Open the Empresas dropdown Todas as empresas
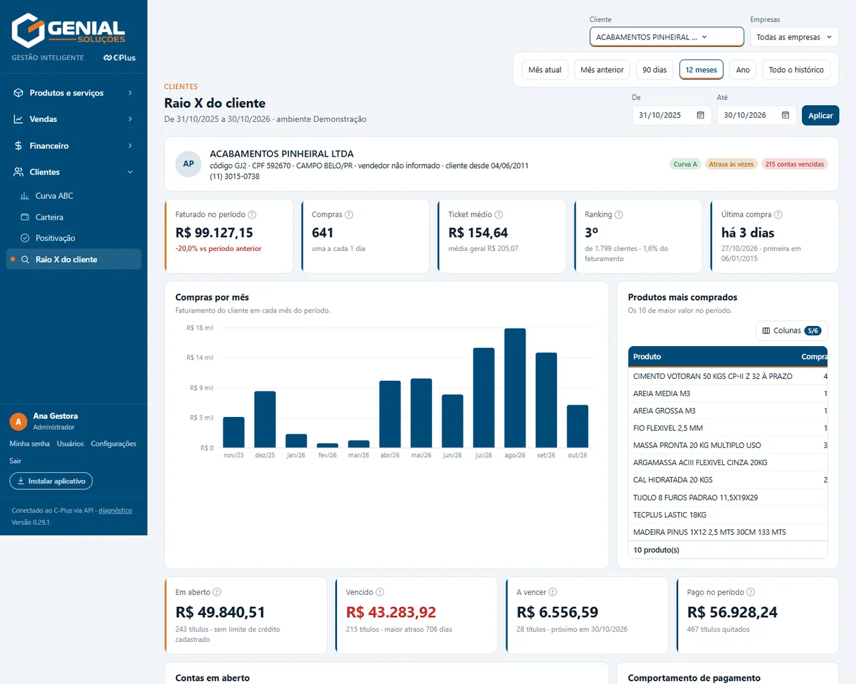This screenshot has height=684, width=856. 794,37
